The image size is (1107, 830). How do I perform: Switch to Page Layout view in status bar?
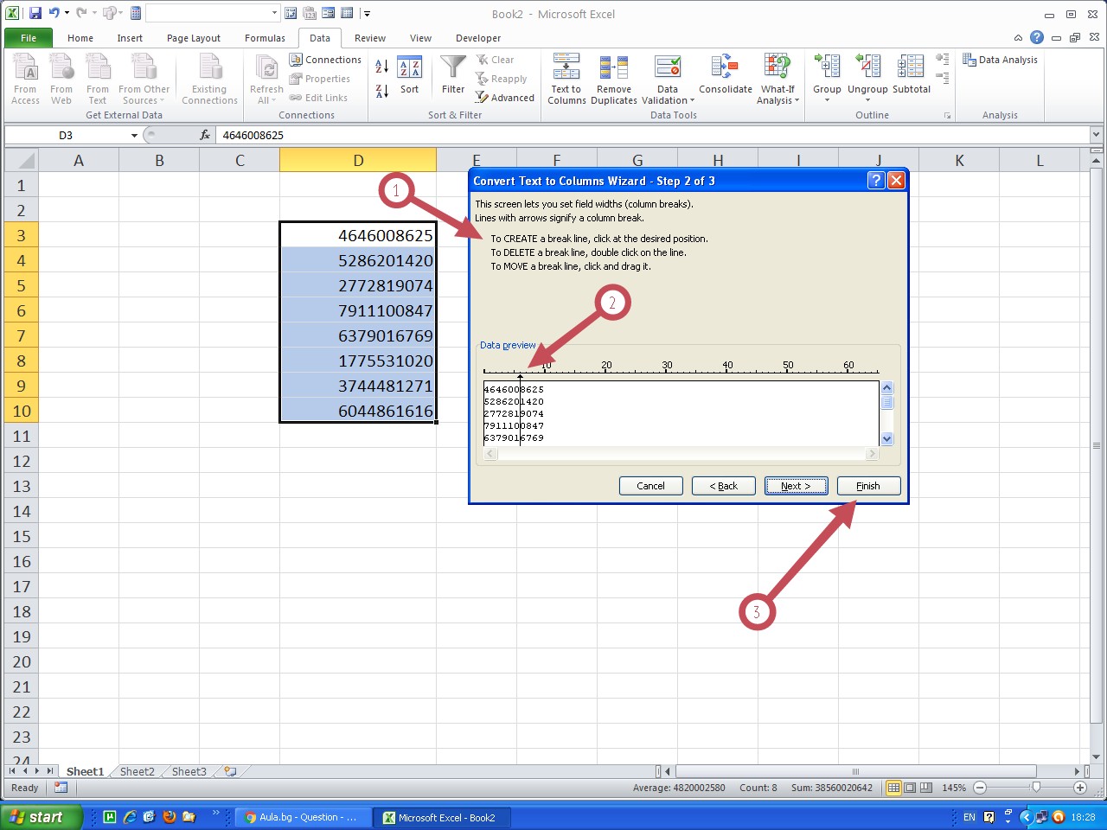[910, 788]
